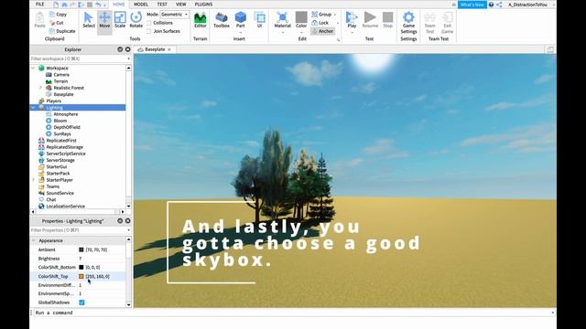The width and height of the screenshot is (586, 329).
Task: Click the Explorer panel undock icon
Action: (120, 49)
